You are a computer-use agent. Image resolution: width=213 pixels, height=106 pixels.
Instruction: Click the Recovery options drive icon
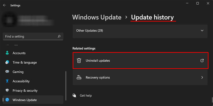79,77
